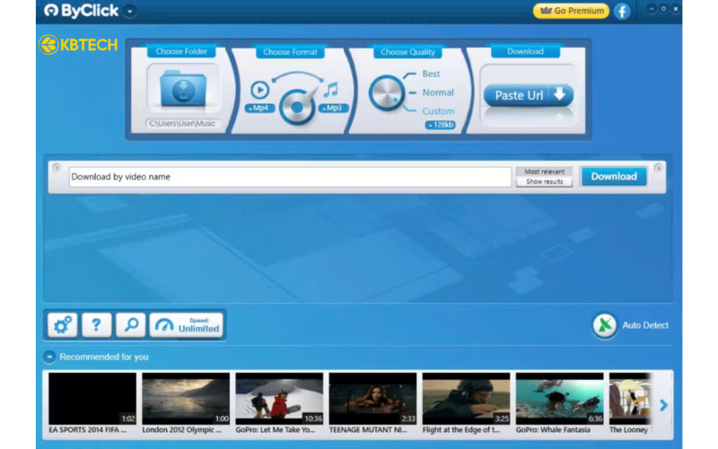This screenshot has height=449, width=718.
Task: Select the video play format icon
Action: [x=259, y=89]
